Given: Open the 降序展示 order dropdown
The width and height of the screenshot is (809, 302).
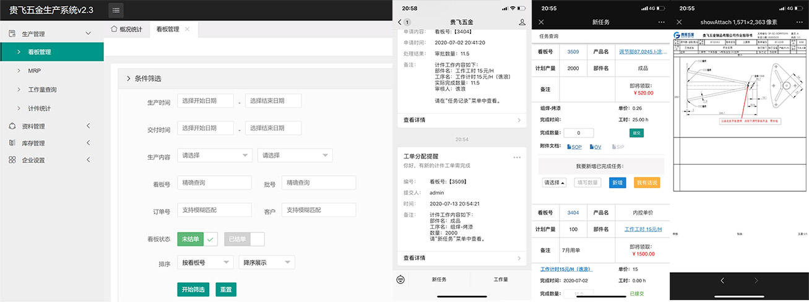Looking at the screenshot, I should [x=266, y=262].
